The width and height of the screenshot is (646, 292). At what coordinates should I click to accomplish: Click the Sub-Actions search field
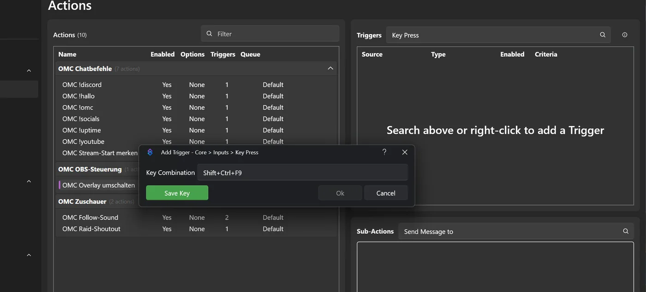[516, 232]
